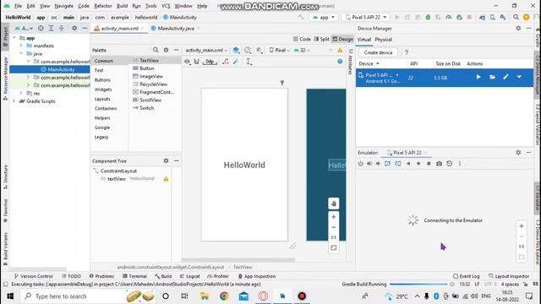541x304 pixels.
Task: Switch editor to Design view
Action: (342, 39)
